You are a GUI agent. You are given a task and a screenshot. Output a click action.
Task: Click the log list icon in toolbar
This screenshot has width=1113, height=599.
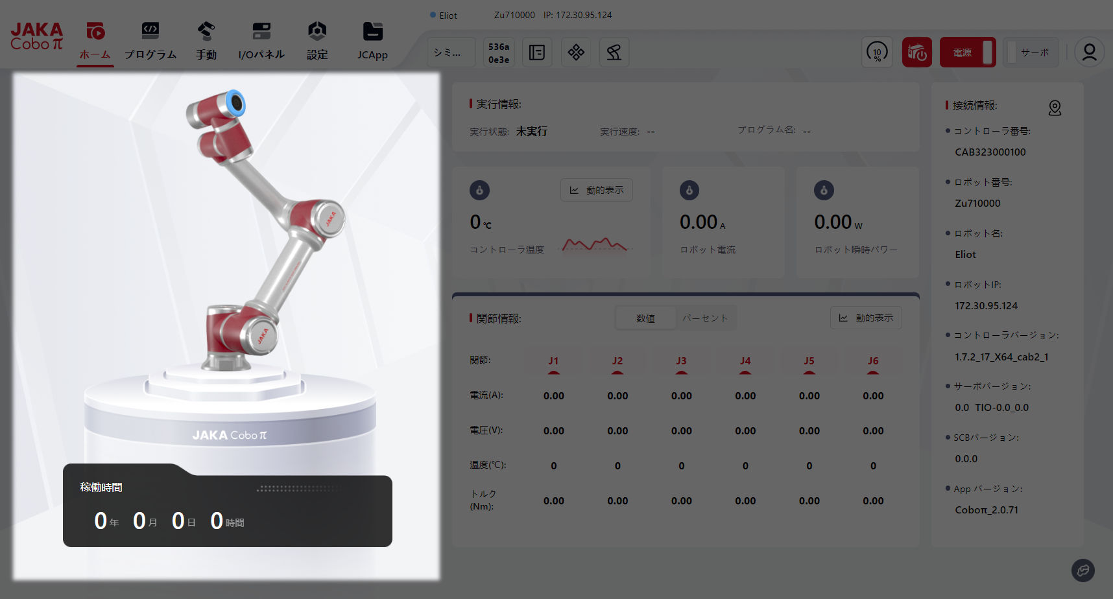point(537,53)
